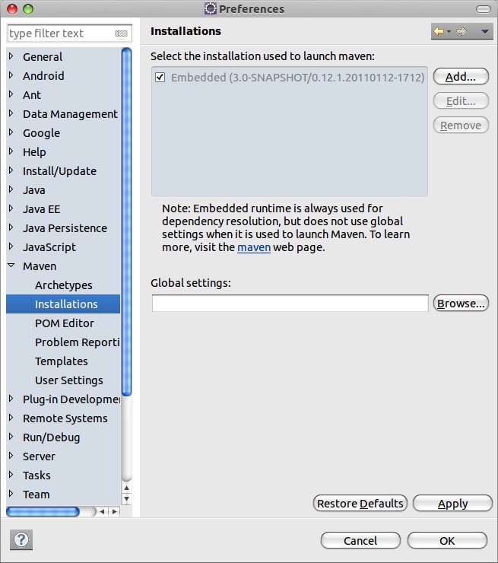Expand the JavaScript node arrow

click(11, 247)
